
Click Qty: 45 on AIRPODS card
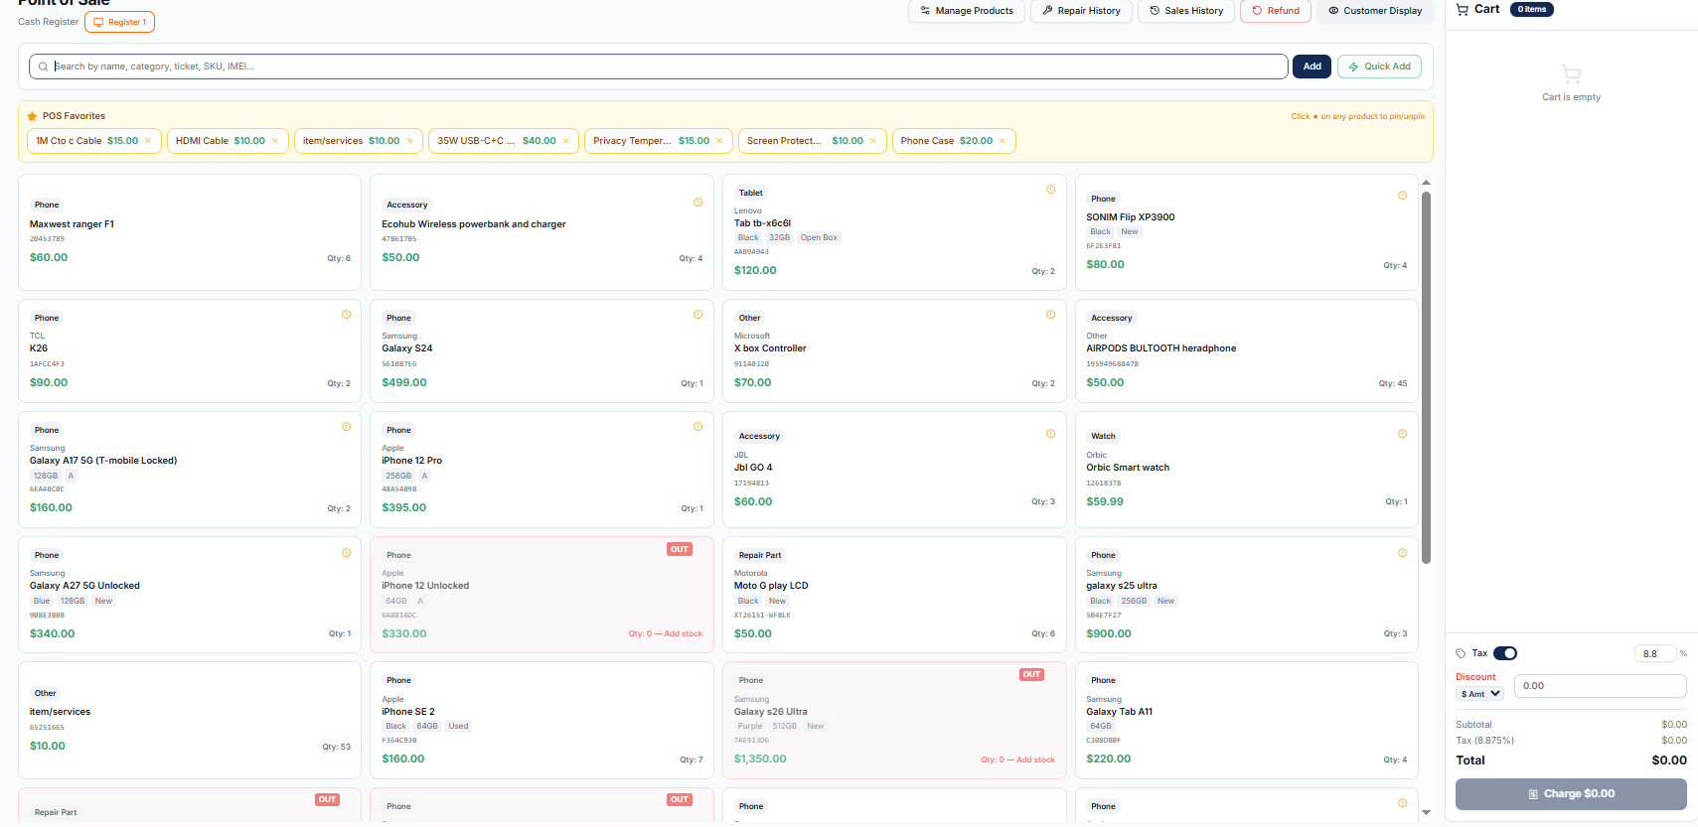1393,383
